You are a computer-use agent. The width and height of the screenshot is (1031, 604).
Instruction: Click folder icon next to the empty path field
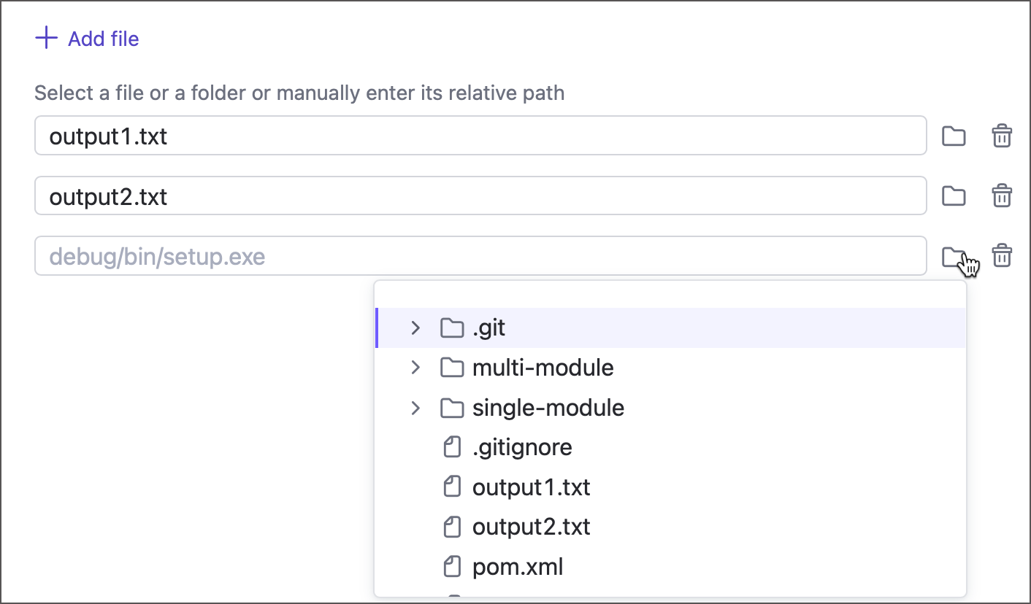tap(954, 257)
